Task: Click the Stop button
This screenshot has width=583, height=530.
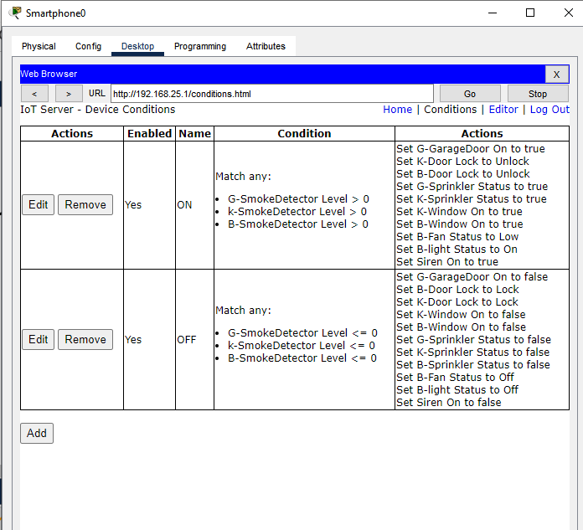Action: click(x=538, y=94)
